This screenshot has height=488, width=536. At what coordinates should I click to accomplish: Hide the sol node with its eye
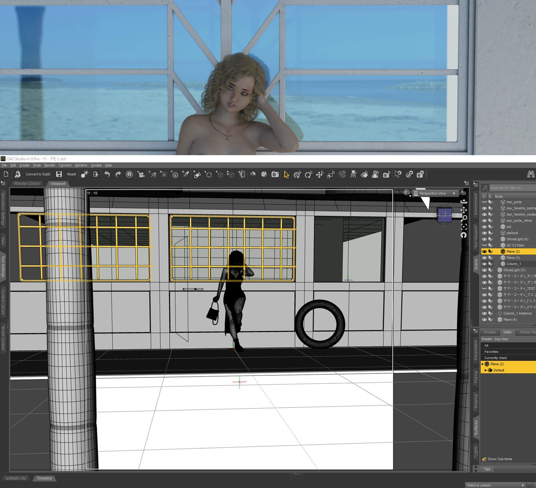pyautogui.click(x=484, y=227)
